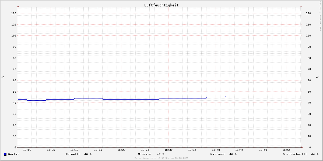The height and width of the screenshot is (161, 323).
Task: Click the left axis 120 label
Action: [14, 13]
